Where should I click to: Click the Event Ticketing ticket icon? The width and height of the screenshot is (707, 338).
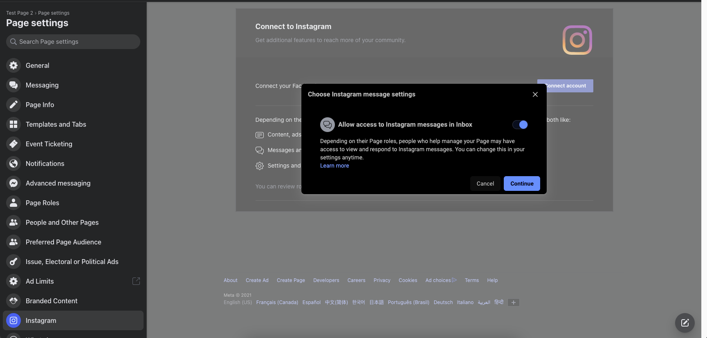tap(13, 144)
